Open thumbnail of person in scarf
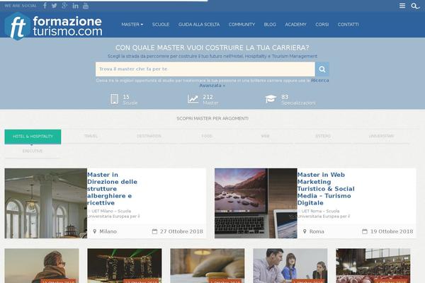The image size is (425, 283). click(42, 266)
